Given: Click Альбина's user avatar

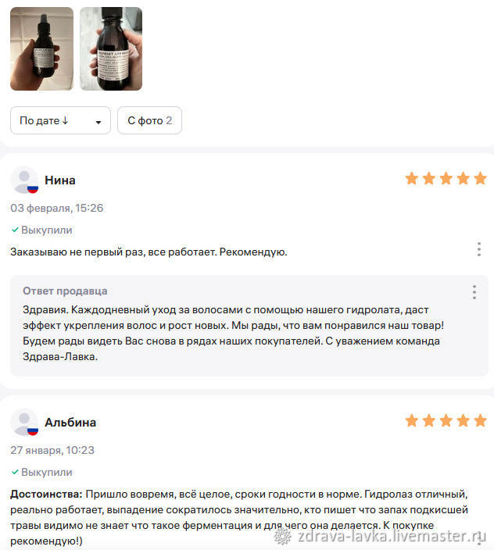Looking at the screenshot, I should point(24,422).
